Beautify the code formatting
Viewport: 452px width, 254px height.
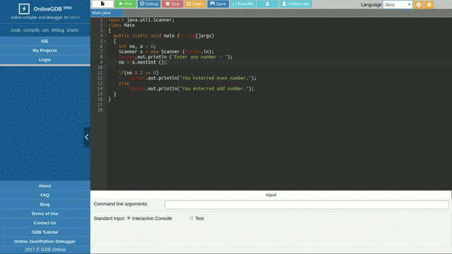click(x=243, y=4)
